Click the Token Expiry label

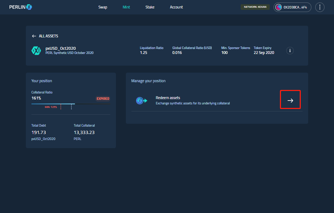coord(263,48)
